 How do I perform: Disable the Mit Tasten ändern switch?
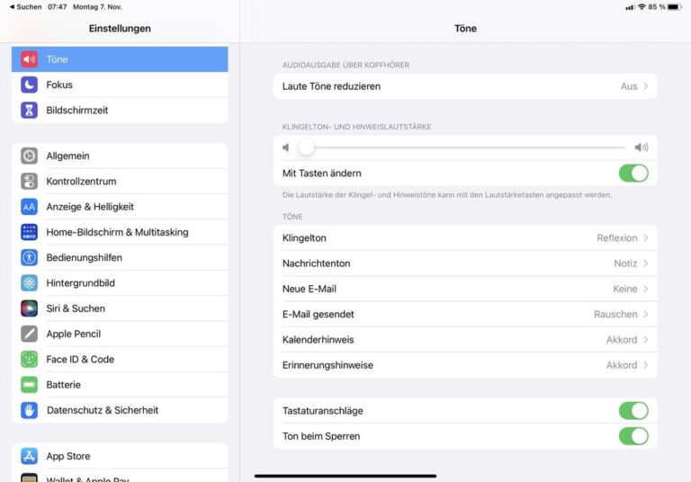(633, 173)
